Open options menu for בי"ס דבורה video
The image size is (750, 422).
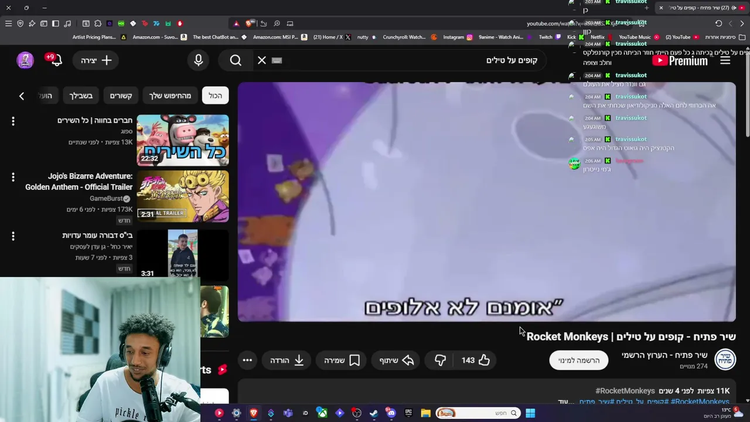13,236
